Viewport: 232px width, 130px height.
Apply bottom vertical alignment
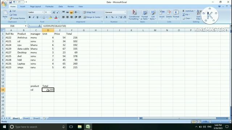click(x=71, y=12)
